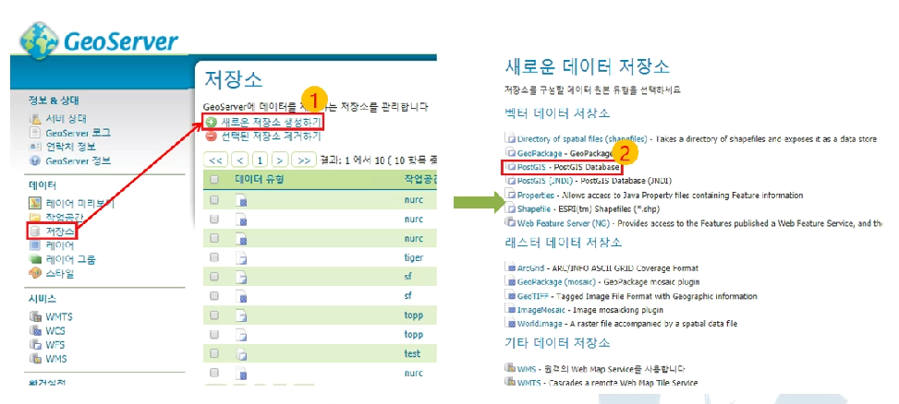This screenshot has width=899, height=404.
Task: Go to first page with << button
Action: coord(216,159)
